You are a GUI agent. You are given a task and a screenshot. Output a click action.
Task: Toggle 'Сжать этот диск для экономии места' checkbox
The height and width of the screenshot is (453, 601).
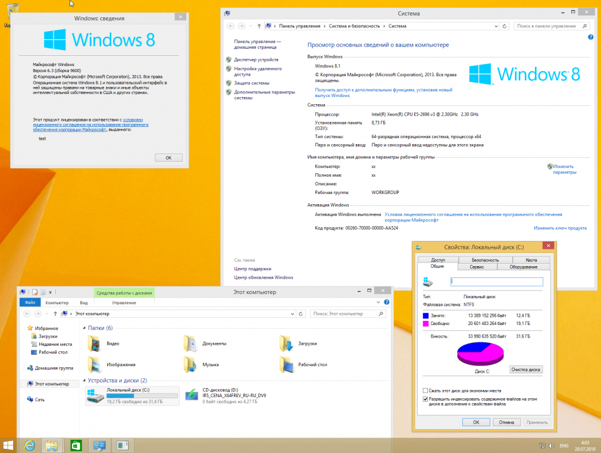pos(425,390)
